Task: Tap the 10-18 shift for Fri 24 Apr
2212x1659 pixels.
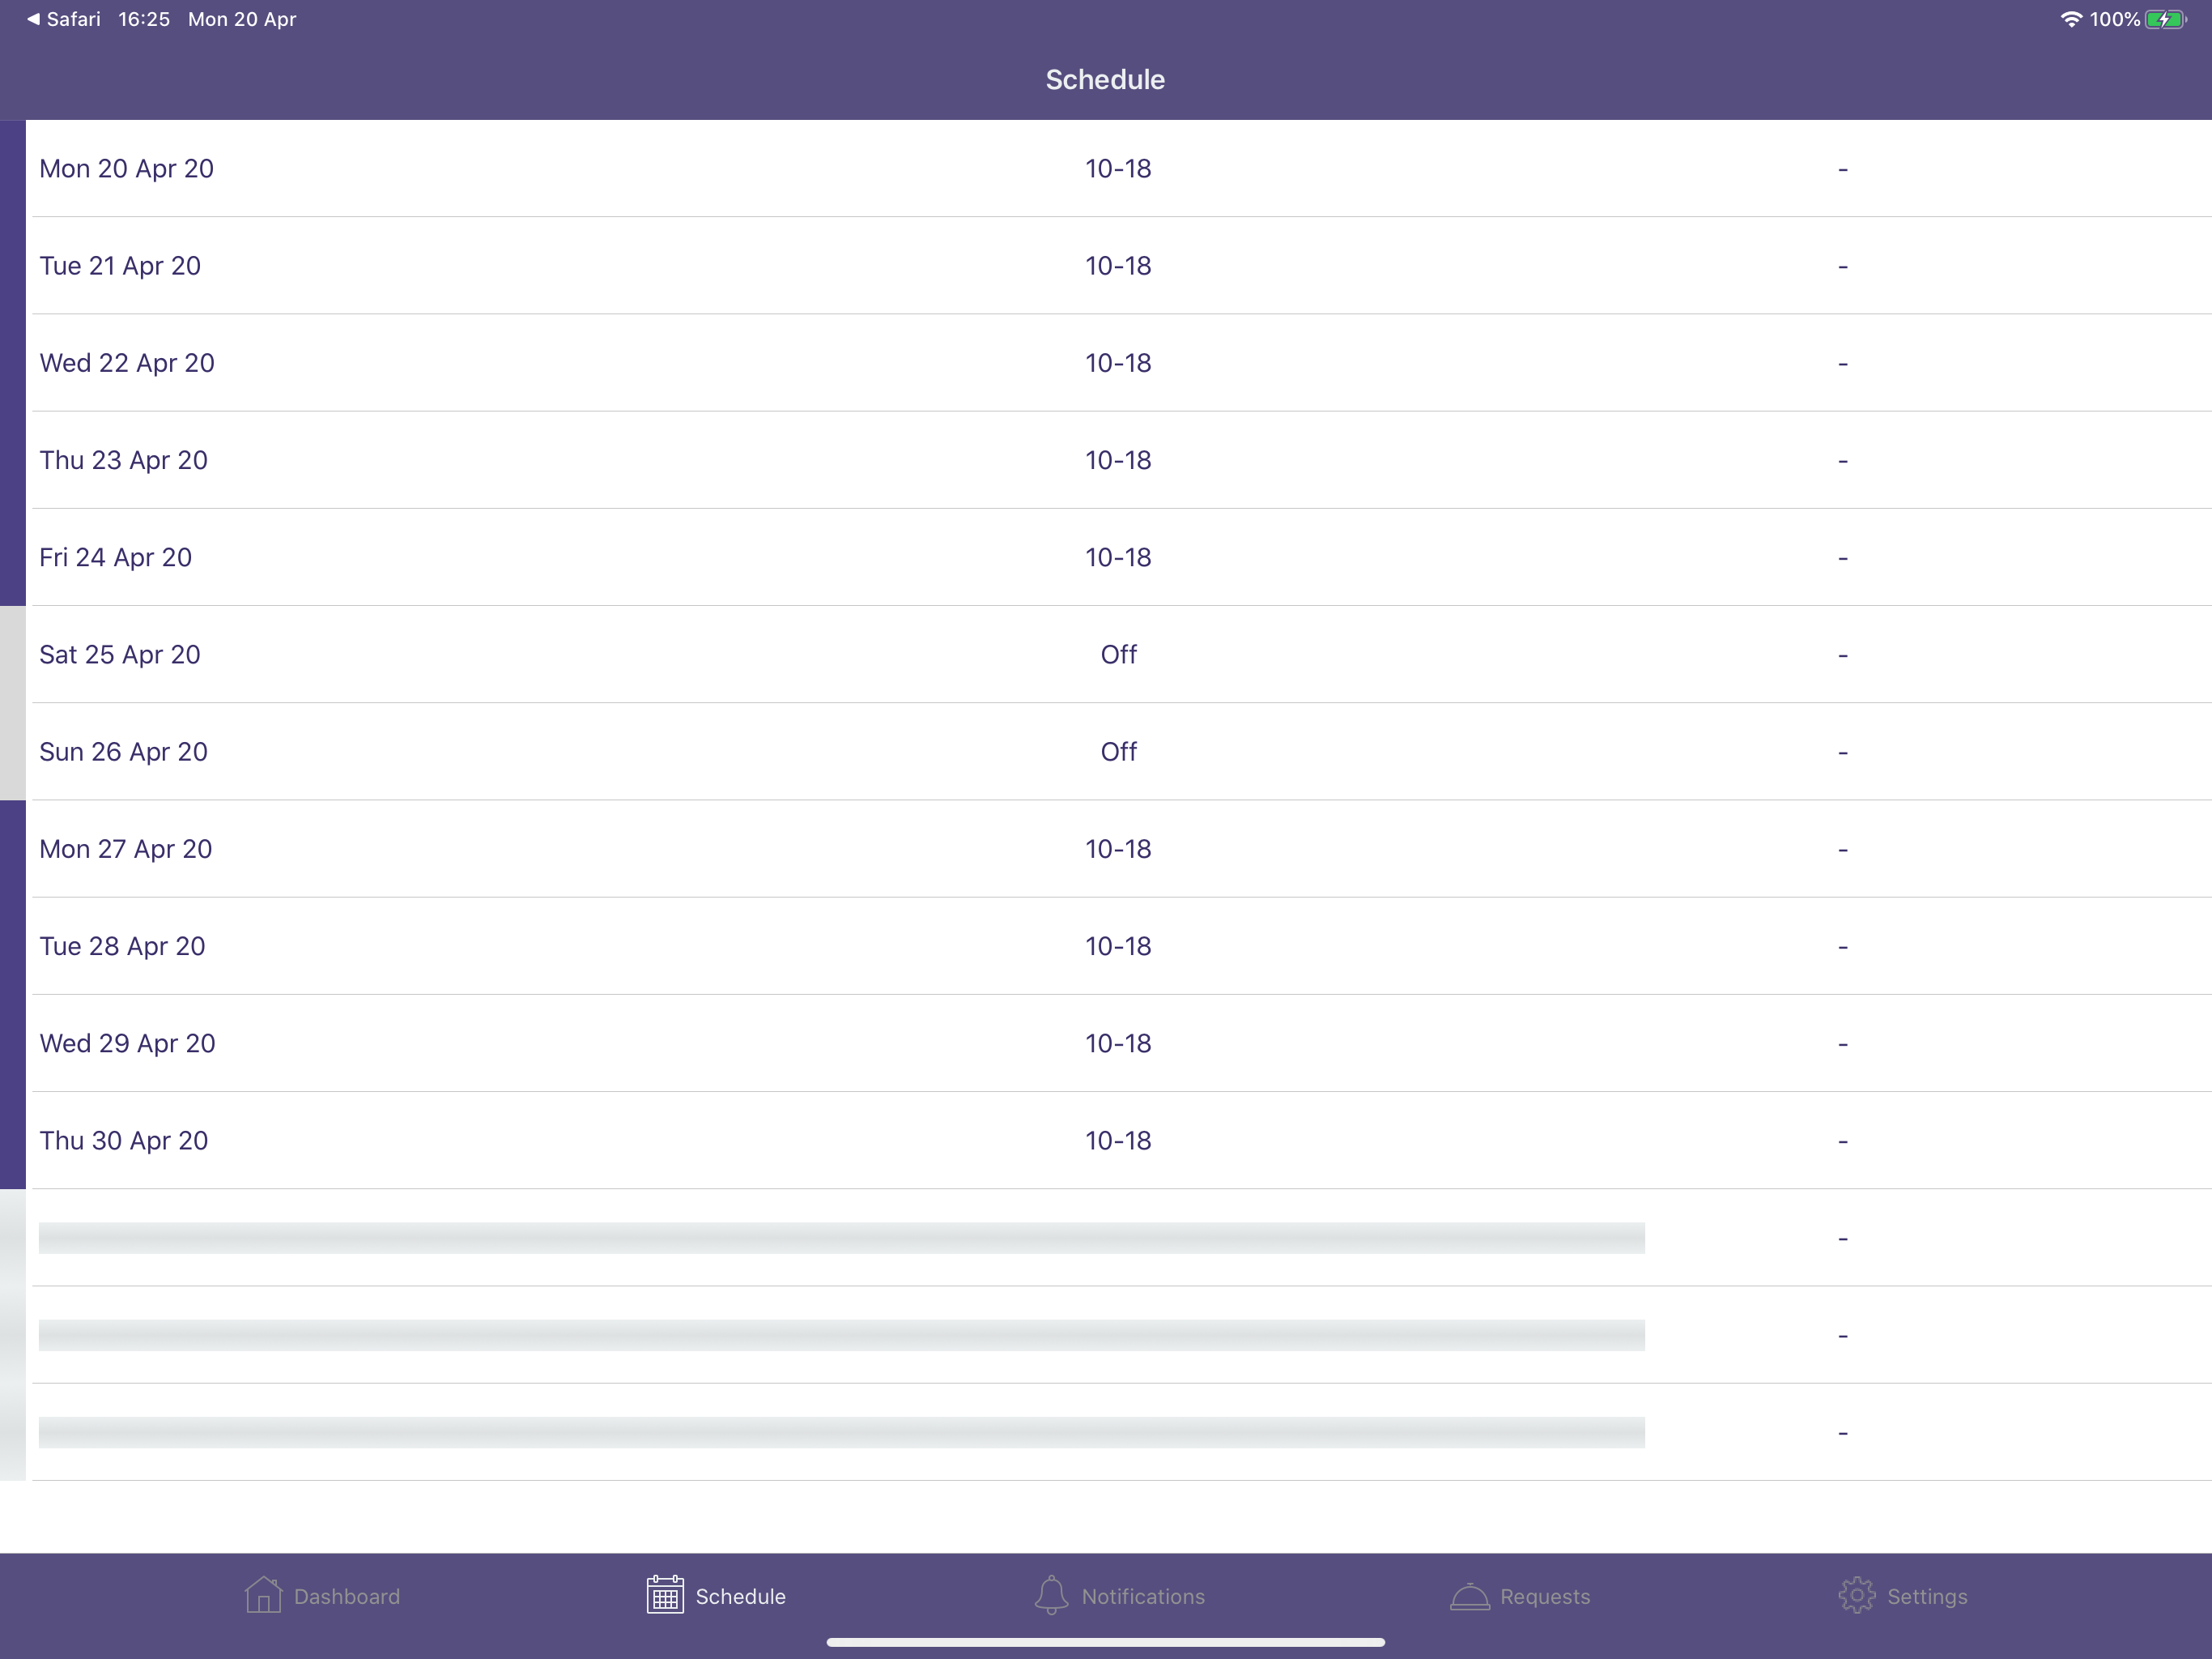Action: (1118, 557)
